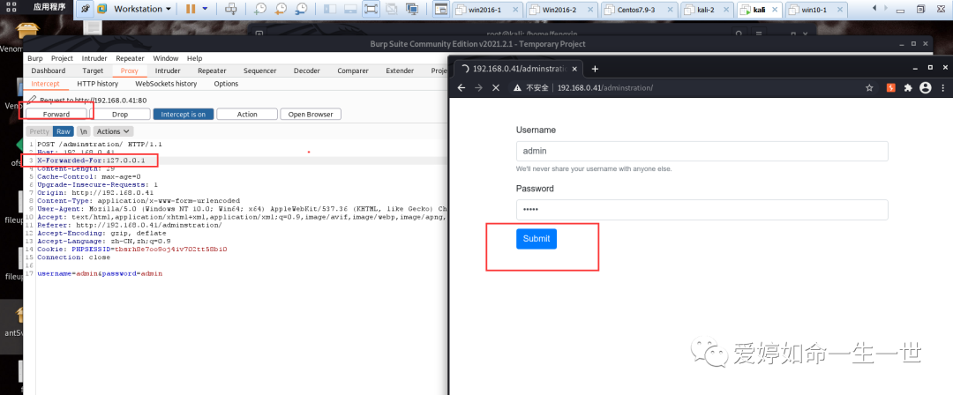Open the Window menu in Burp Suite
953x395 pixels.
point(166,58)
